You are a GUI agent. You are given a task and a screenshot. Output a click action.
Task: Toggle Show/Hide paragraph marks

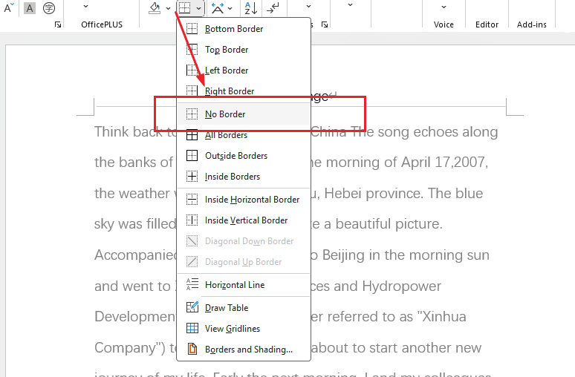pos(273,8)
